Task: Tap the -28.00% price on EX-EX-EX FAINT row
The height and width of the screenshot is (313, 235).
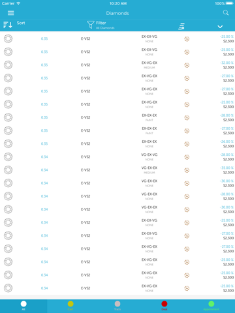Action: 227,115
